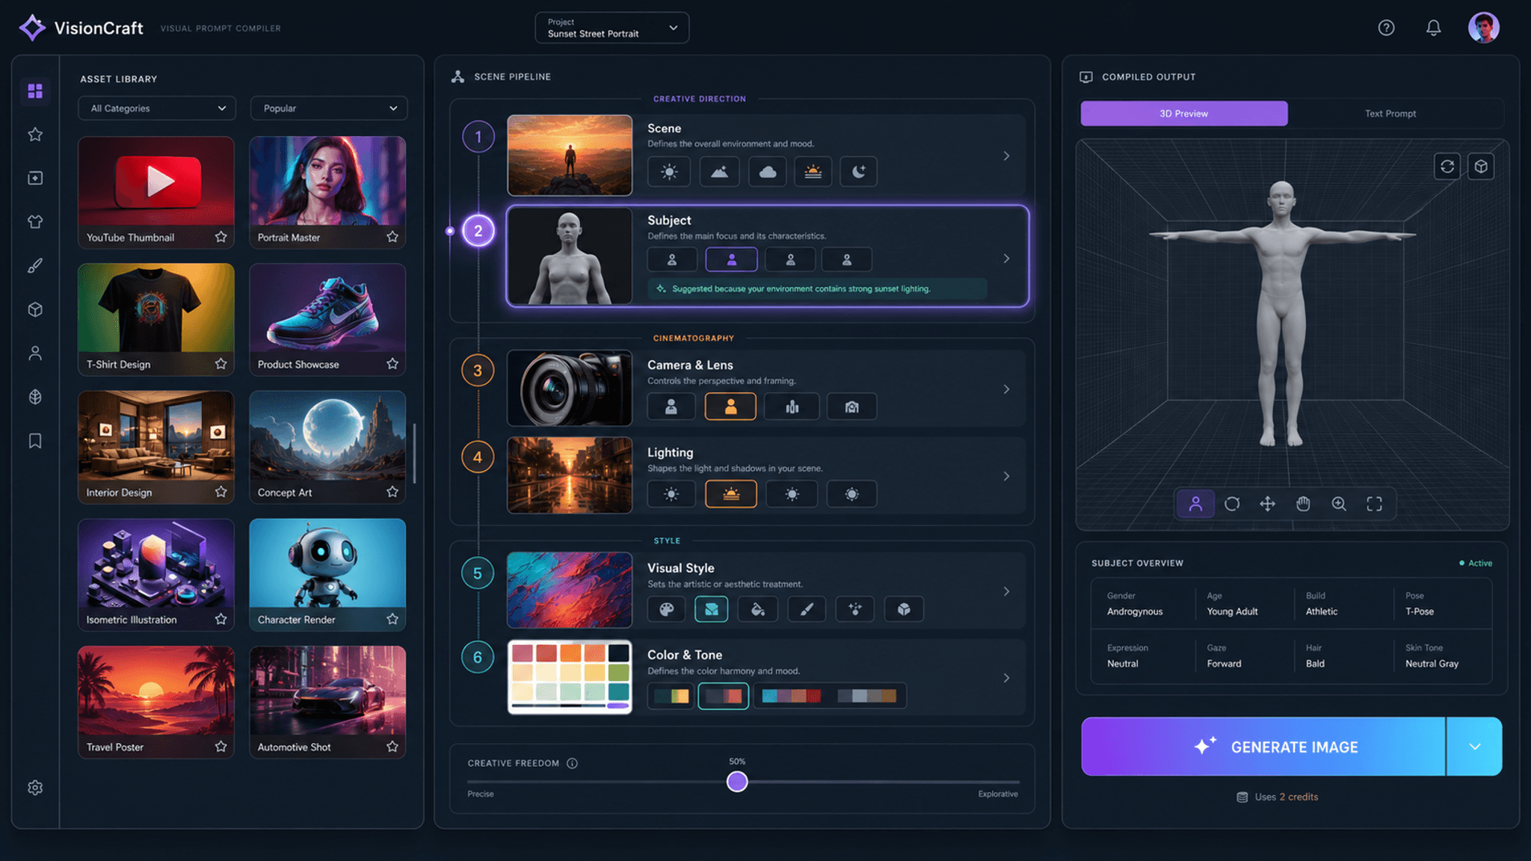Activate the rotate tool in preview toolbar
The width and height of the screenshot is (1531, 861).
click(1232, 504)
